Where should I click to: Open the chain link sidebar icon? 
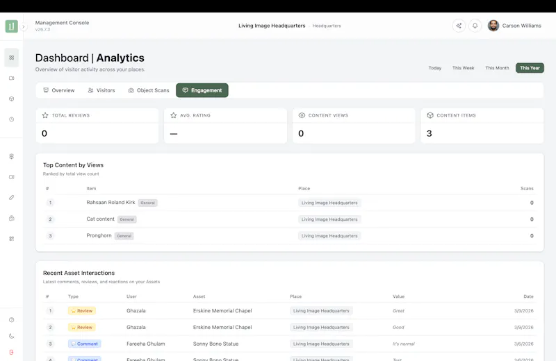coord(11,197)
